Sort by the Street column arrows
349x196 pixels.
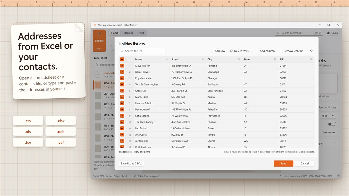(203, 59)
